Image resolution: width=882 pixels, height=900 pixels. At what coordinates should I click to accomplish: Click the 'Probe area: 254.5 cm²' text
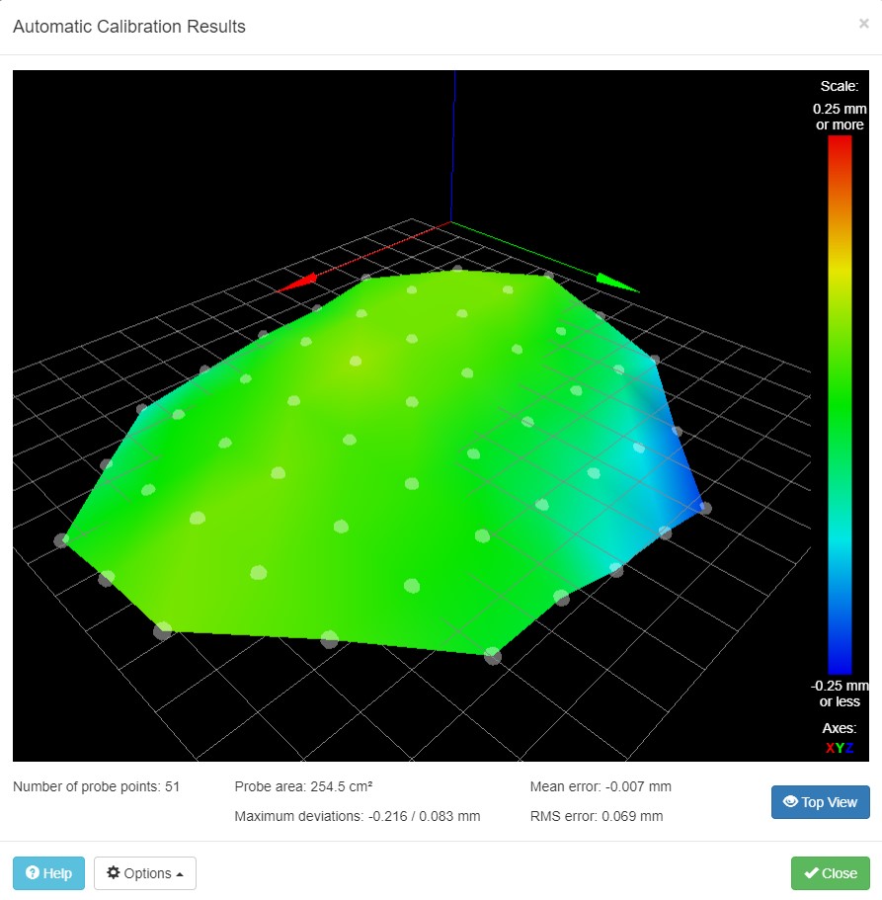pos(303,786)
